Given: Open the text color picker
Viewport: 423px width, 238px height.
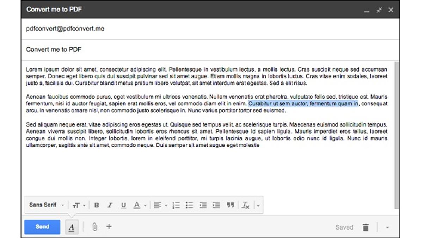Looking at the screenshot, I should tap(140, 205).
